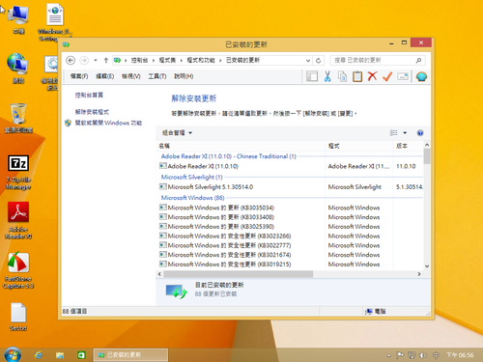Open the Adobe Reader XI desktop shortcut

pos(18,220)
